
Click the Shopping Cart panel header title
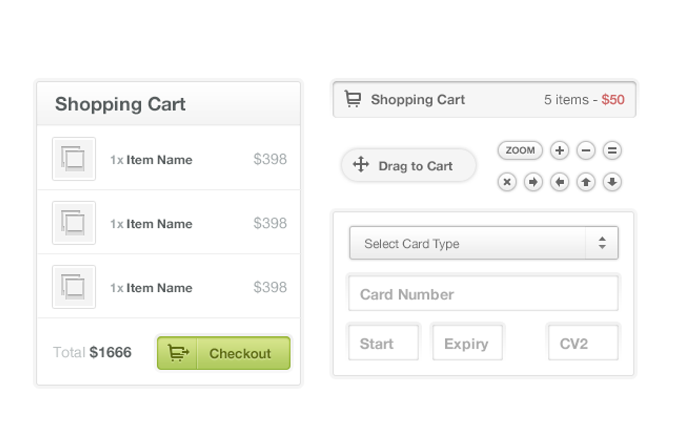click(x=120, y=104)
